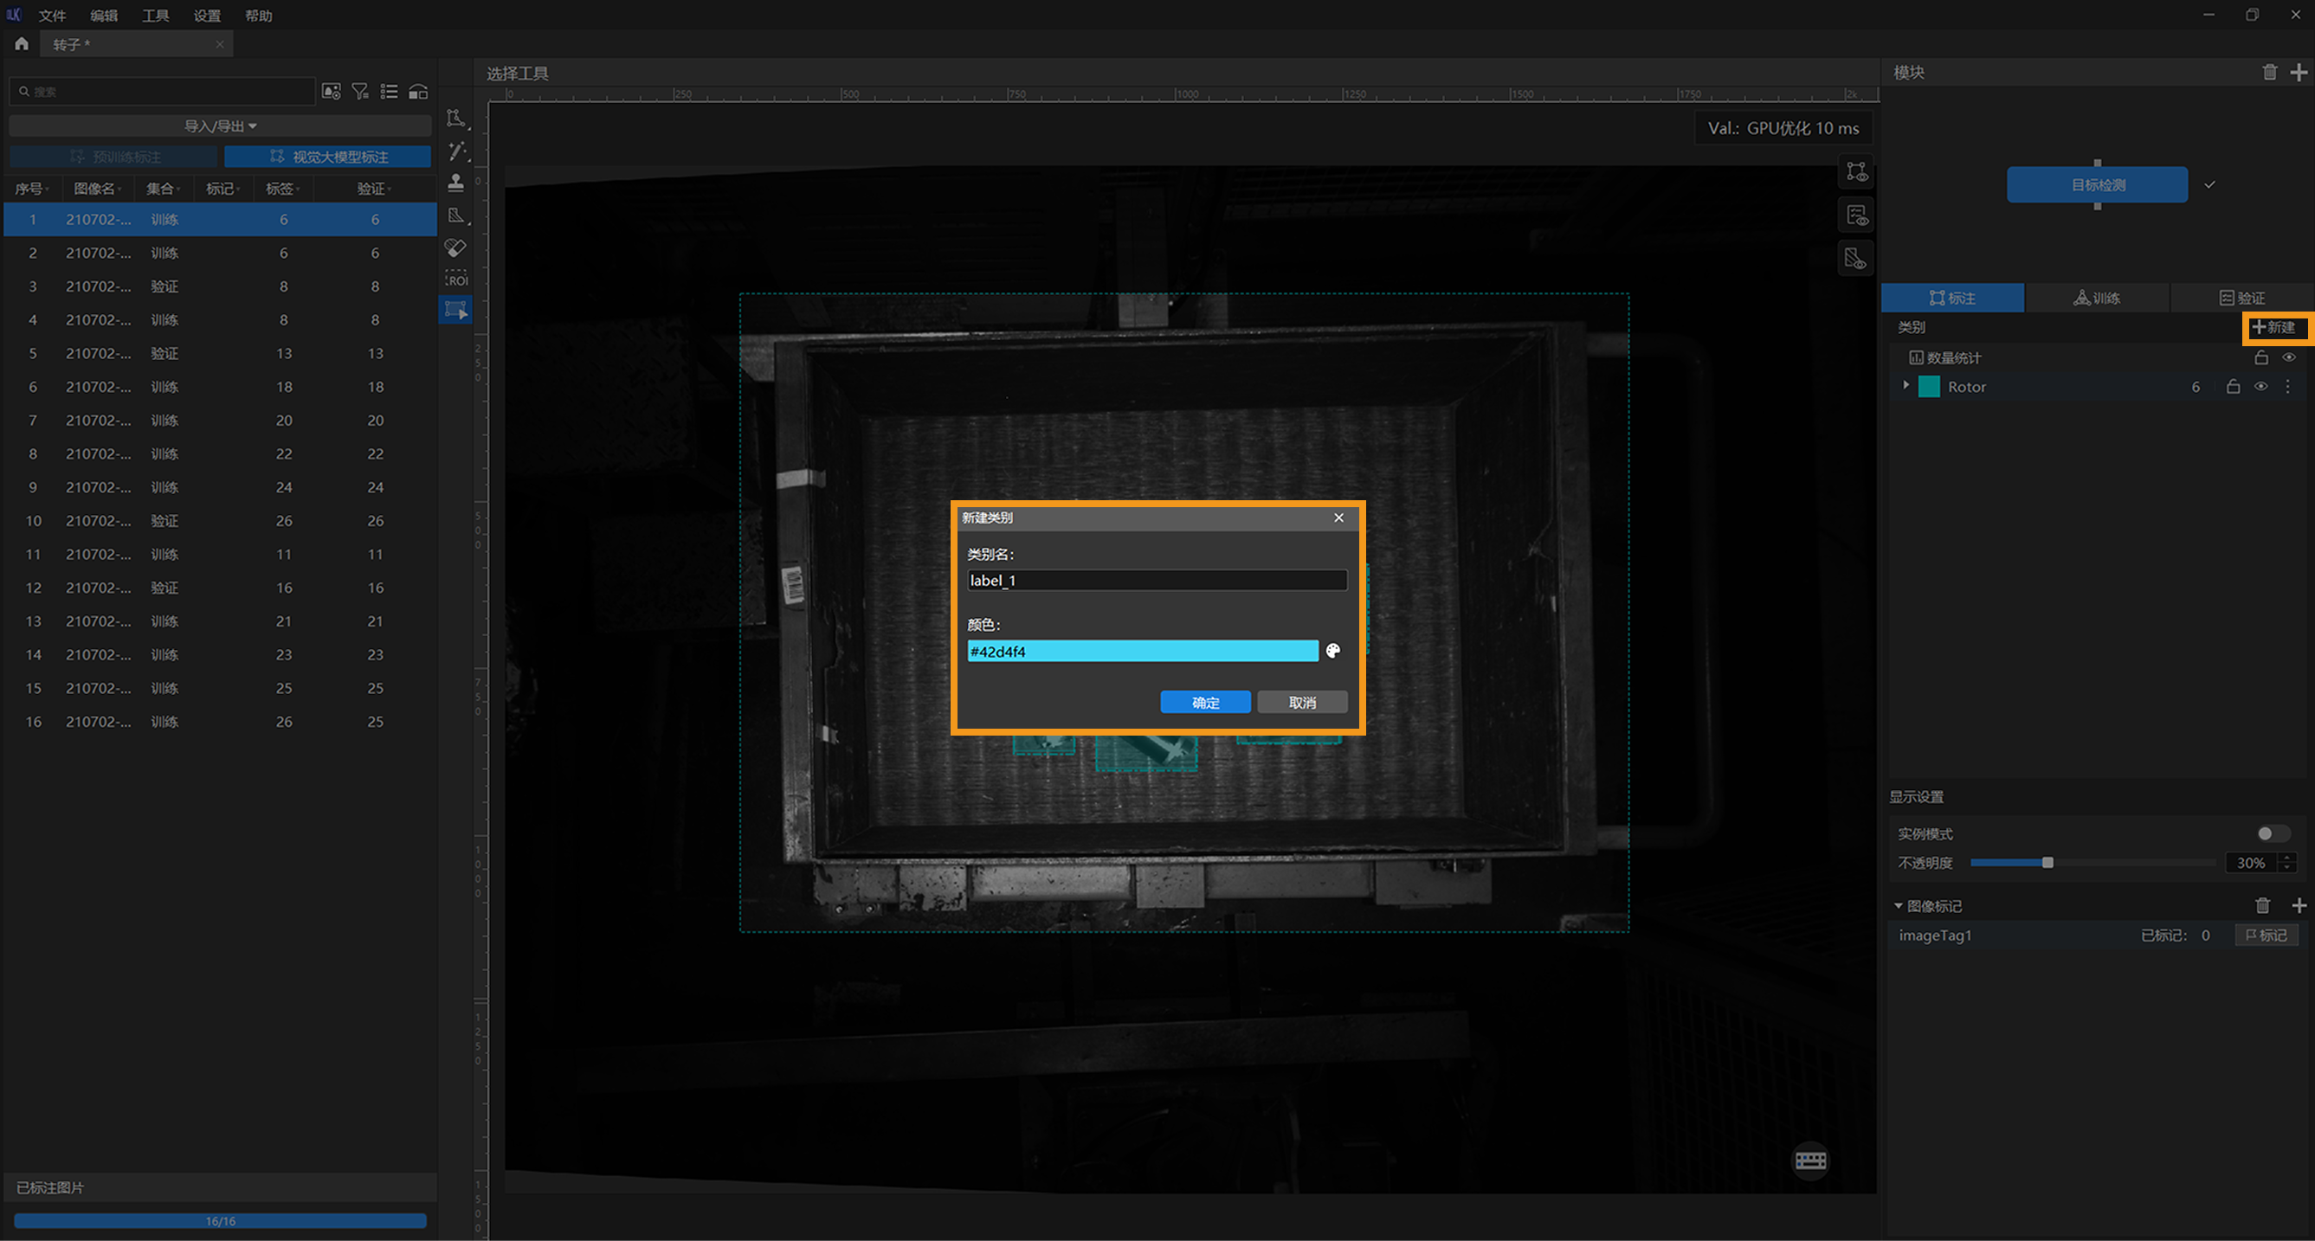Click the 取消 button in dialog
The image size is (2315, 1241).
1301,702
